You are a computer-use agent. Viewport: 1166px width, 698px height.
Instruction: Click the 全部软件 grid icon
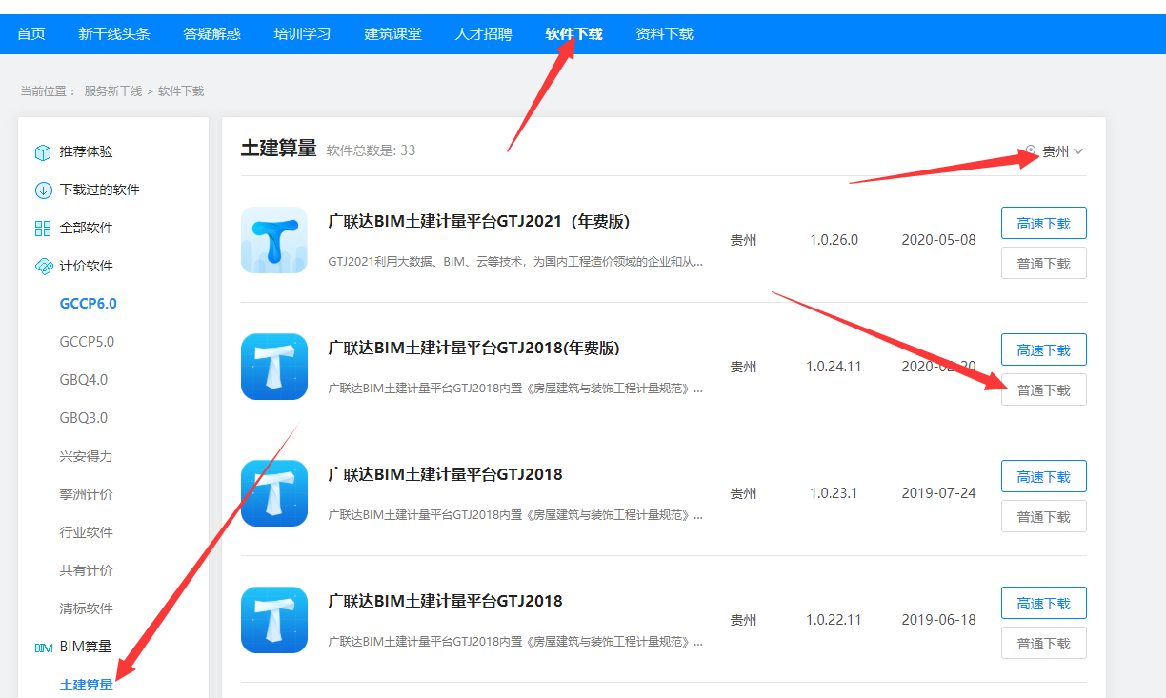43,229
